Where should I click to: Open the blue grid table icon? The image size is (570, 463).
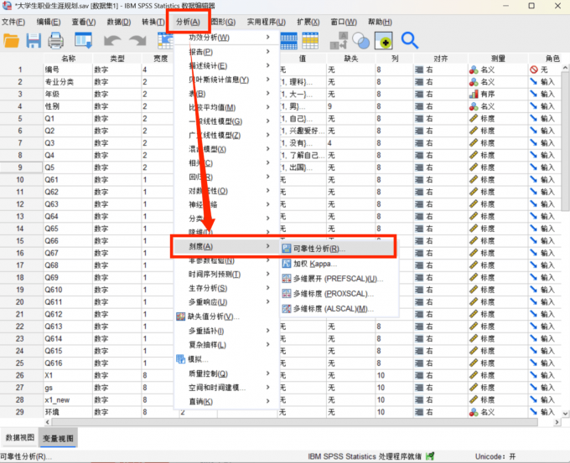point(289,41)
